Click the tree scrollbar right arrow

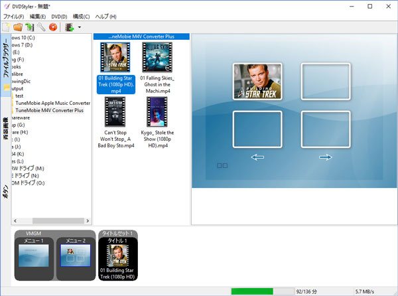88,221
